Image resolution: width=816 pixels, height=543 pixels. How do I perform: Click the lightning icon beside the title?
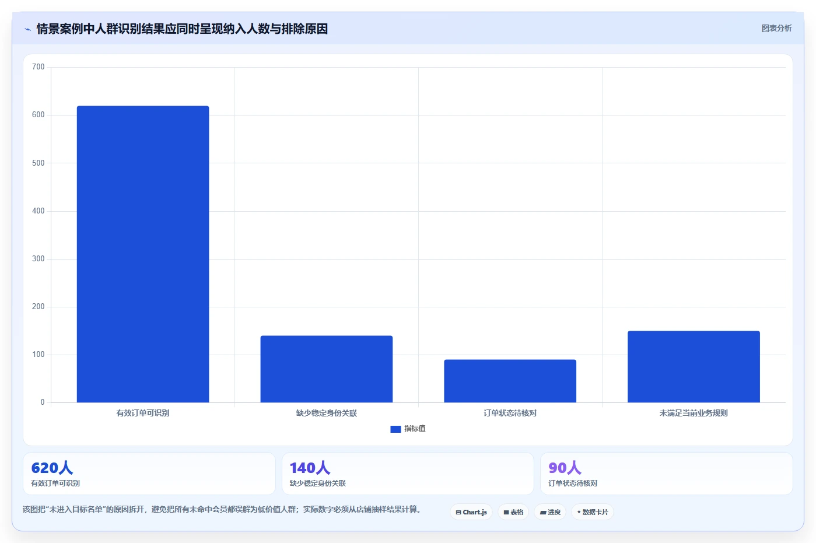[x=27, y=29]
